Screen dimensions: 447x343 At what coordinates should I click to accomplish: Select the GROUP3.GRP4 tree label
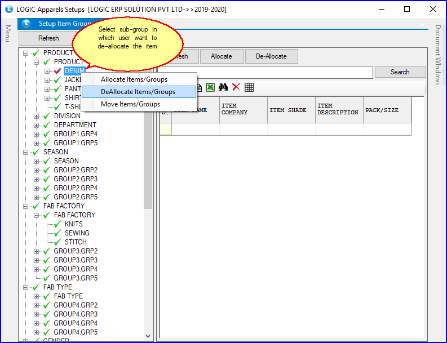76,269
